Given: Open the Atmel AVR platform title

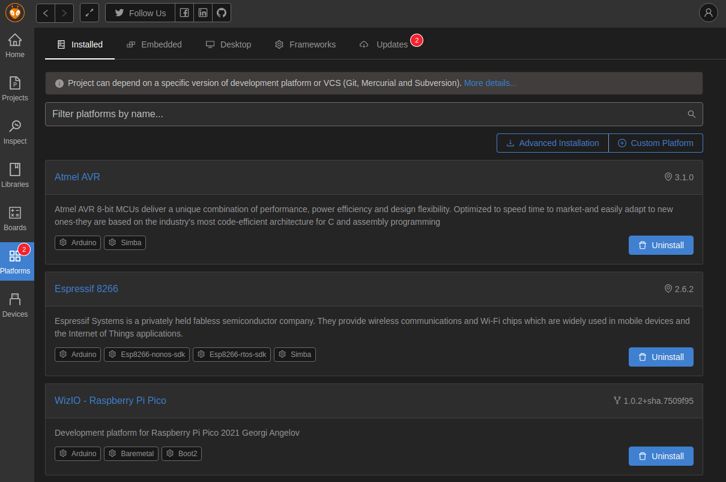Looking at the screenshot, I should [x=77, y=177].
